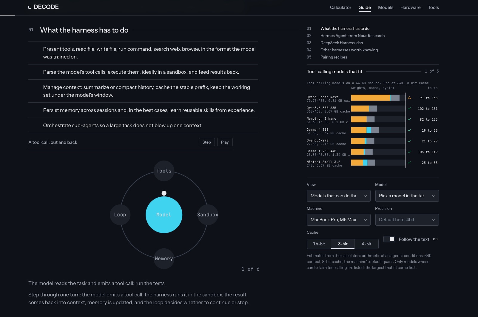Click the Gemma 4 26B-A4B memory bar
The image size is (478, 317).
[378, 152]
